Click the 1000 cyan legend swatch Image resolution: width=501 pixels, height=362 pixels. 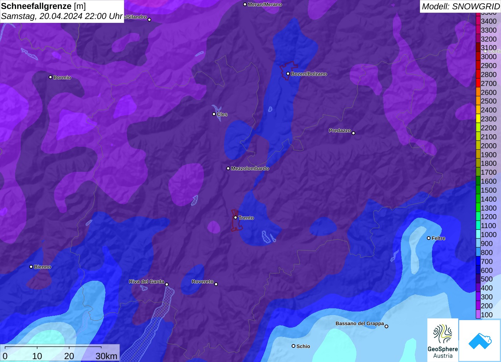pos(478,234)
